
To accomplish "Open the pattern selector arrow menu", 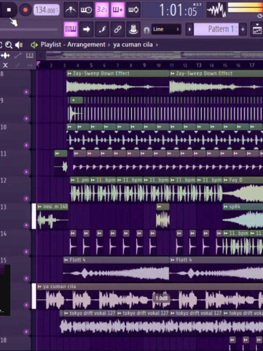I will click(189, 29).
